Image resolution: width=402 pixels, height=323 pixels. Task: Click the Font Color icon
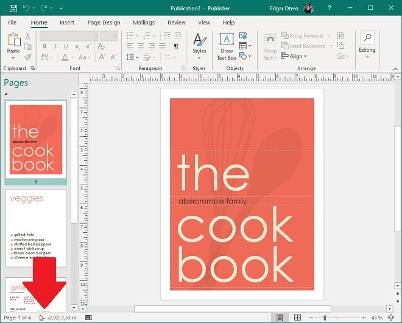click(65, 57)
